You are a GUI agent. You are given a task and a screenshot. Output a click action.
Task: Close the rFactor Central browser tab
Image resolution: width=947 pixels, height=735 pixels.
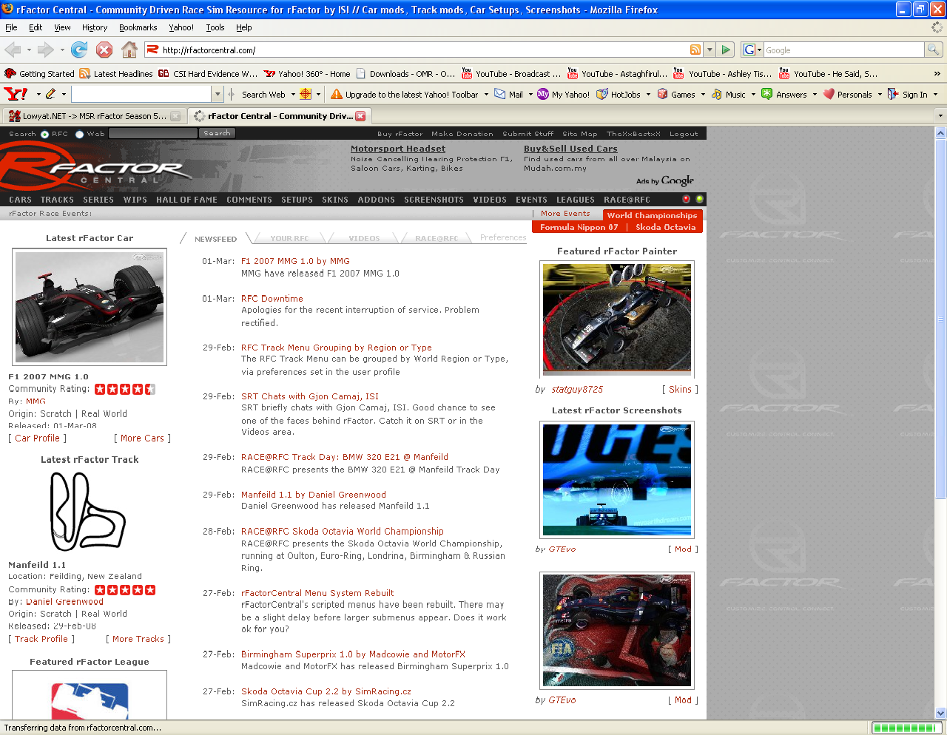pos(360,116)
